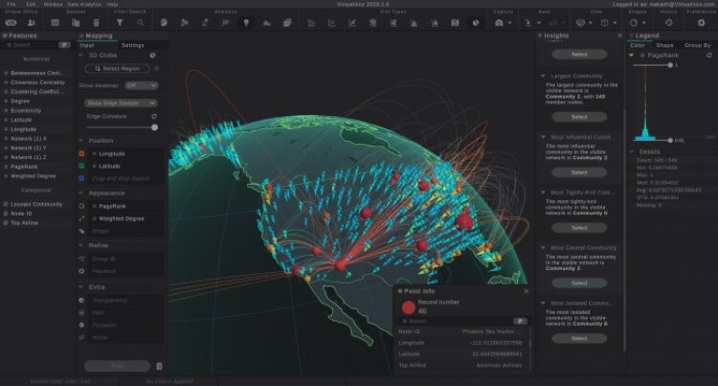
Task: Click the camera capture icon
Action: 499,22
